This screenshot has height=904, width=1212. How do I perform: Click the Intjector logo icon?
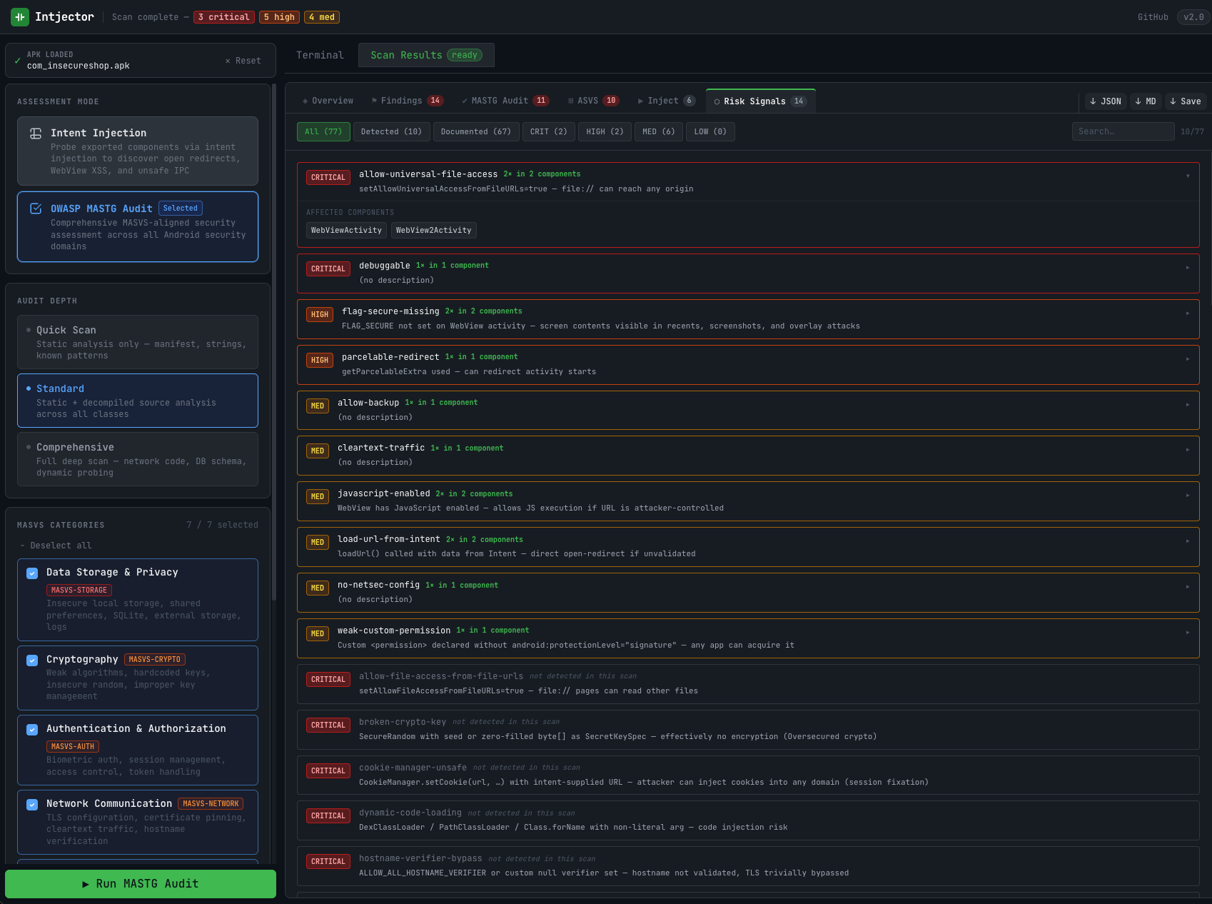pyautogui.click(x=19, y=16)
